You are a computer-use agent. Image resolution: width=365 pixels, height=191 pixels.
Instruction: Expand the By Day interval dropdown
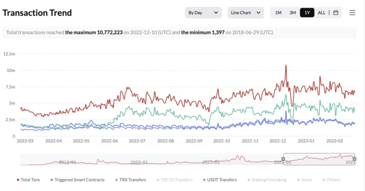(x=203, y=13)
